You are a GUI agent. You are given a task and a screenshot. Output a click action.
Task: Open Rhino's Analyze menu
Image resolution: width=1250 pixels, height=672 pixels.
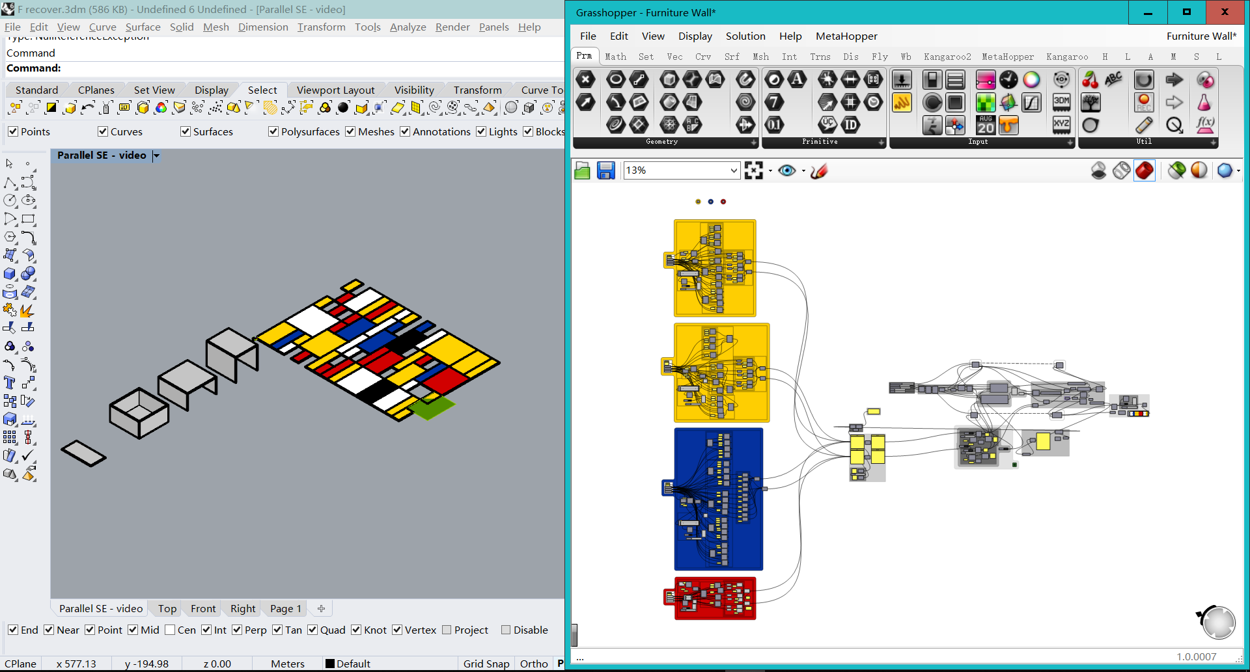tap(408, 27)
